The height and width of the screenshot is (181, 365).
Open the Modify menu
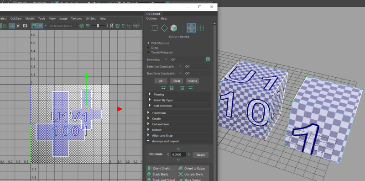30,19
